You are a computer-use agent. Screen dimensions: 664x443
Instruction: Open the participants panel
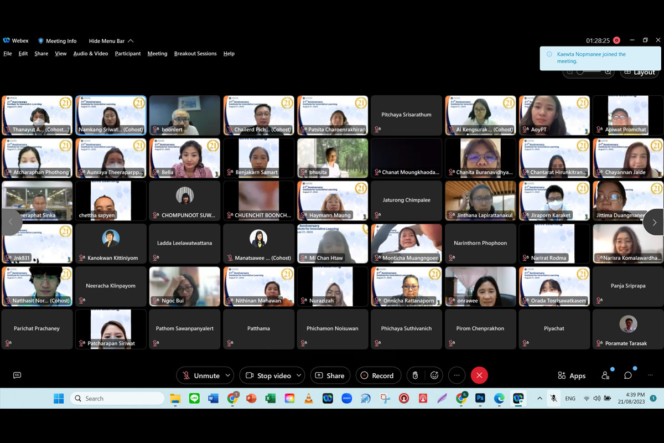tap(605, 375)
